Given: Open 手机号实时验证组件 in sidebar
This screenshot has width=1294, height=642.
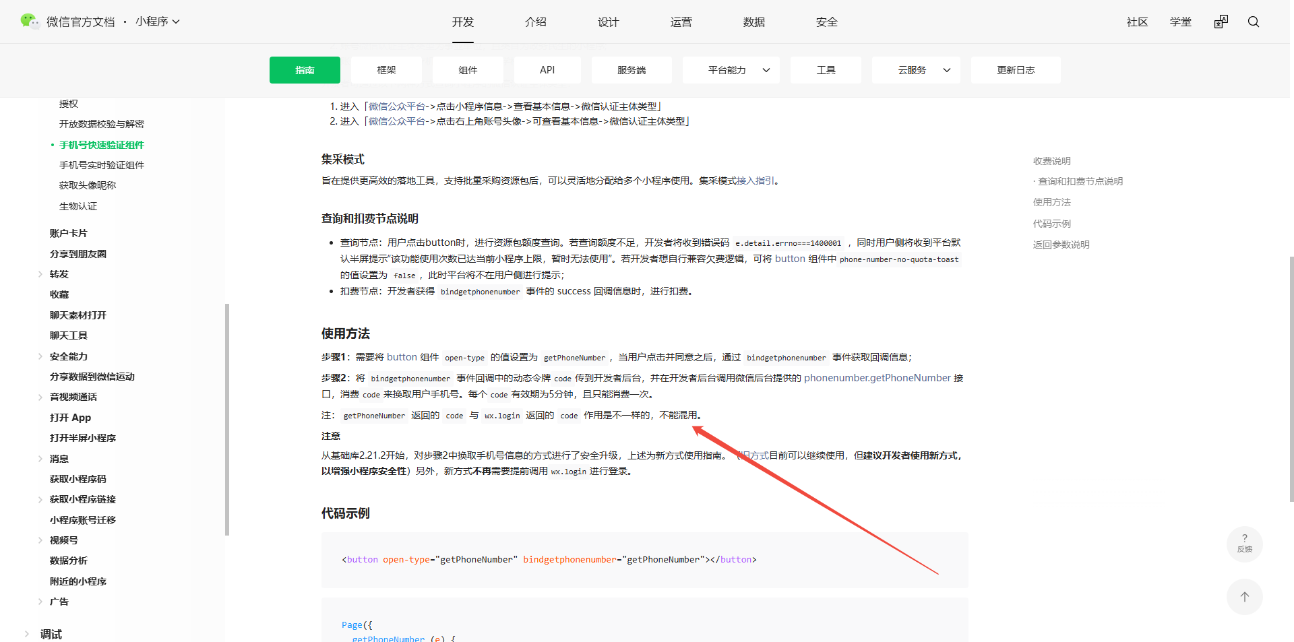Looking at the screenshot, I should click(102, 165).
